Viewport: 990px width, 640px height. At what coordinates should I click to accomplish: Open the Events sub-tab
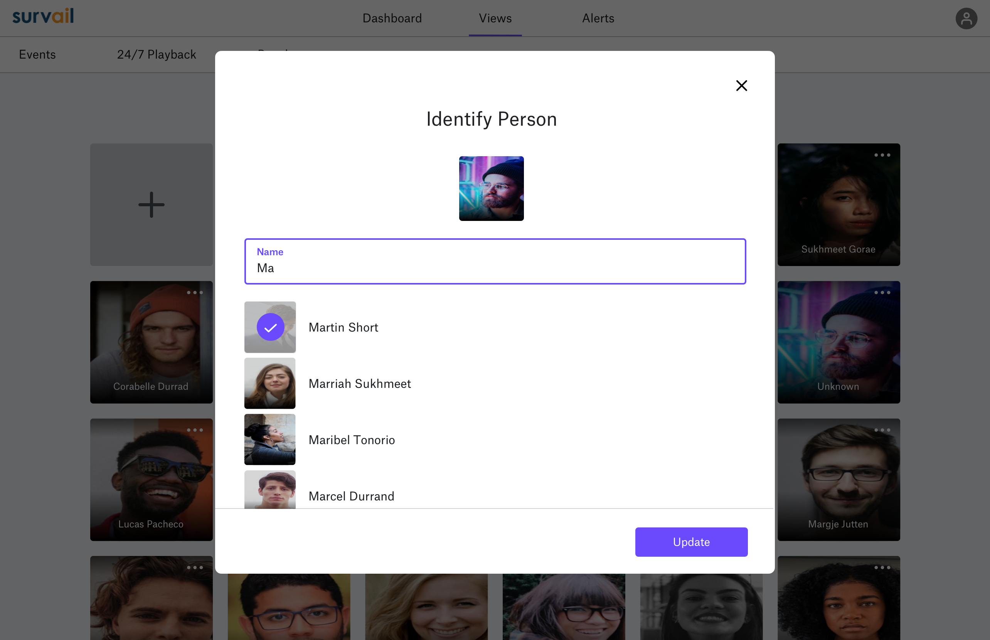pos(37,54)
